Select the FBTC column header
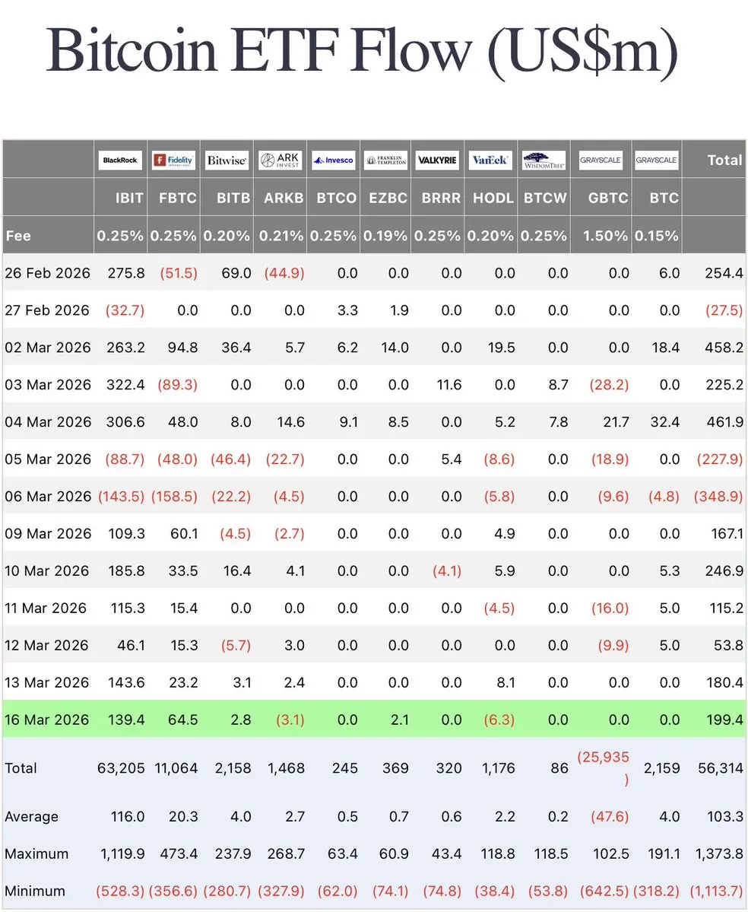Viewport: 748px width, 912px height. pyautogui.click(x=178, y=198)
